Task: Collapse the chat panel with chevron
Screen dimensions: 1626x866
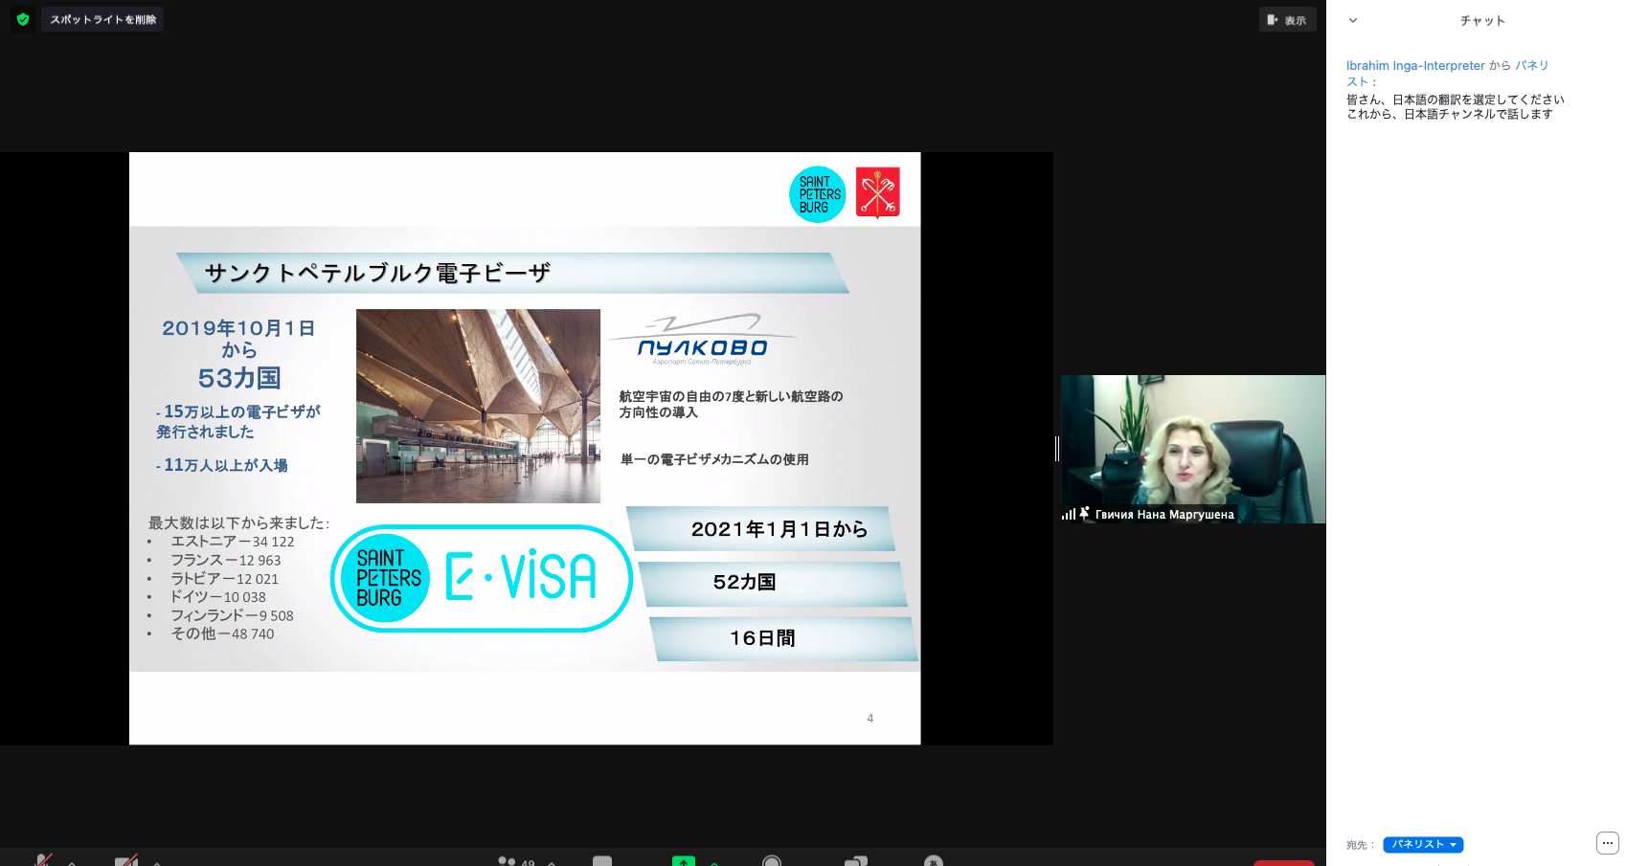Action: coord(1353,20)
